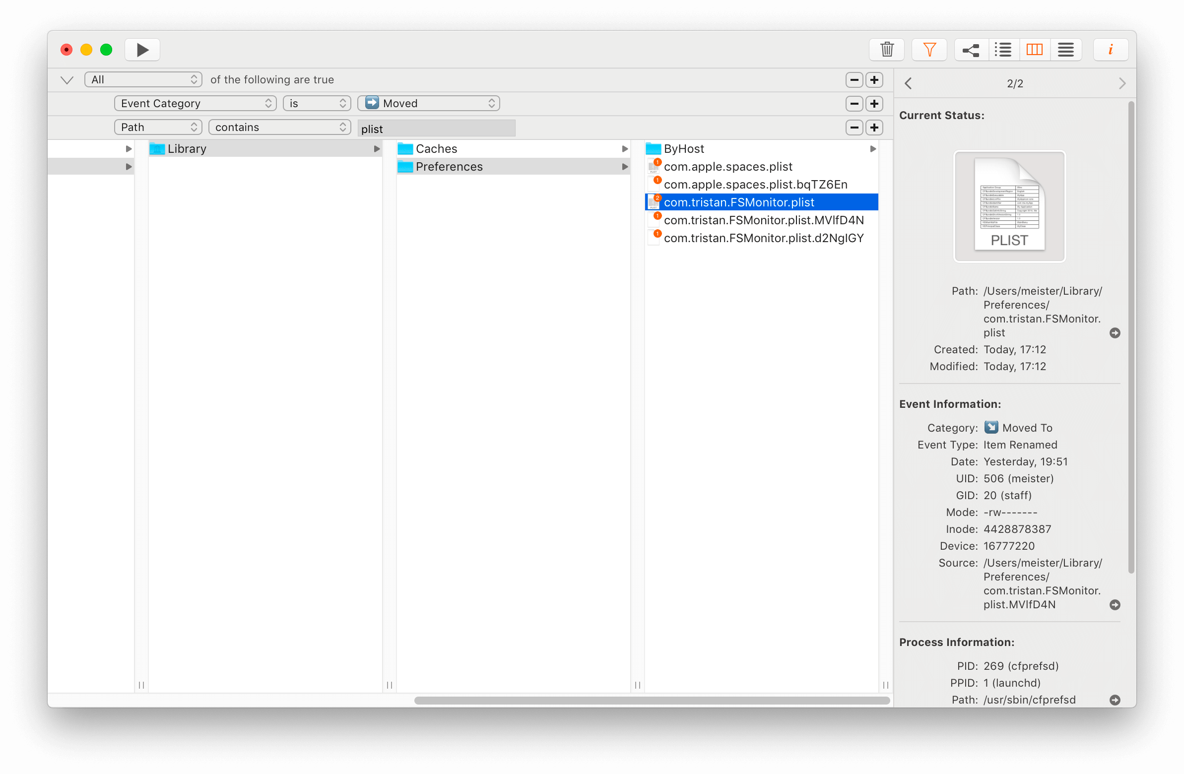Open the Event Category criterion dropdown
This screenshot has width=1184, height=774.
tap(196, 104)
